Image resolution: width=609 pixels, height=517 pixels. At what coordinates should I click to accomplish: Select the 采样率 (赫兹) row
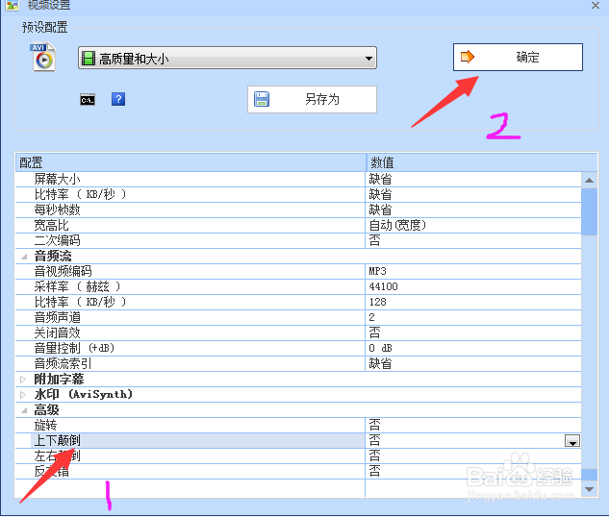(x=298, y=286)
